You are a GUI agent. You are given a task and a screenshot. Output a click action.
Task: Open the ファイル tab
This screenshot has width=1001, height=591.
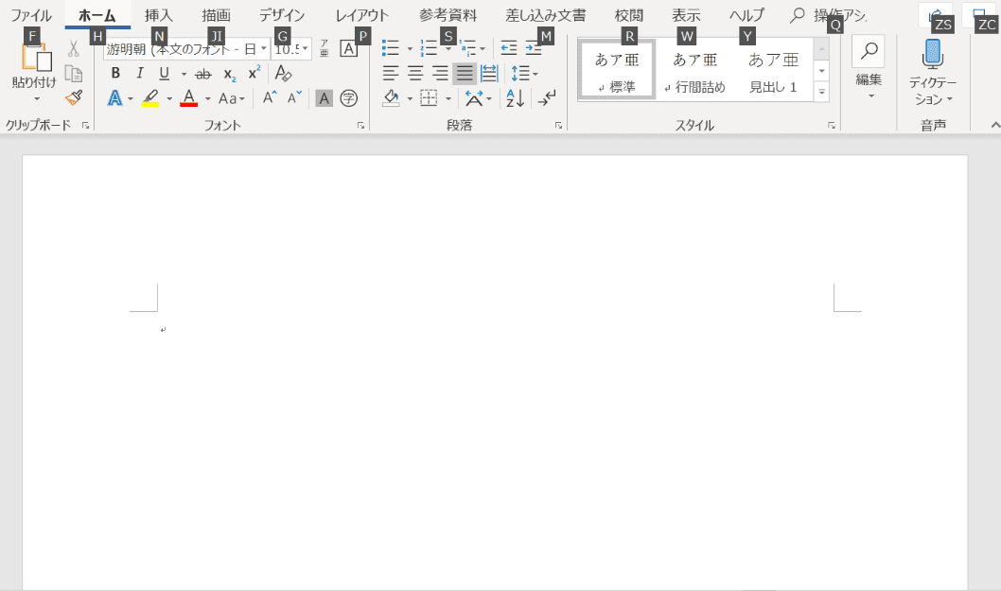pos(31,15)
